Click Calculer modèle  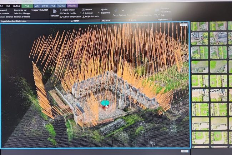pos(69,13)
